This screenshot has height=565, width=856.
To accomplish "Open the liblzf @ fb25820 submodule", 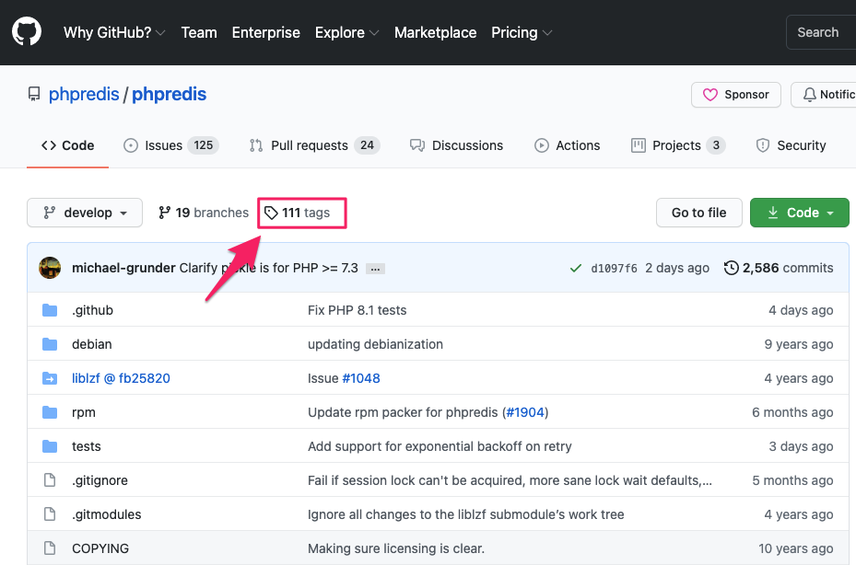I will [x=122, y=378].
